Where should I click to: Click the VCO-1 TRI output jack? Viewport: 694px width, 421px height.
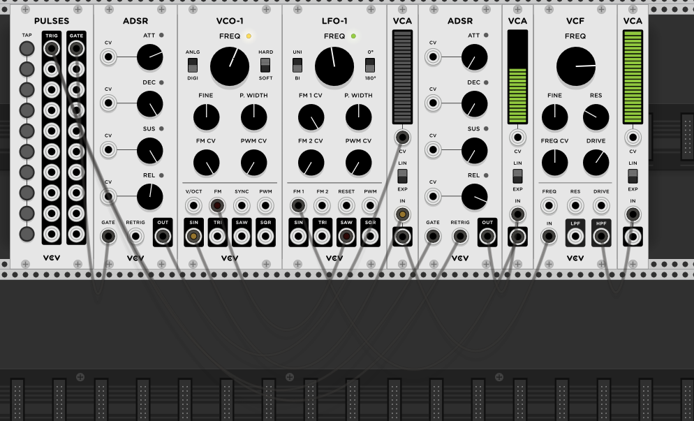(x=218, y=237)
